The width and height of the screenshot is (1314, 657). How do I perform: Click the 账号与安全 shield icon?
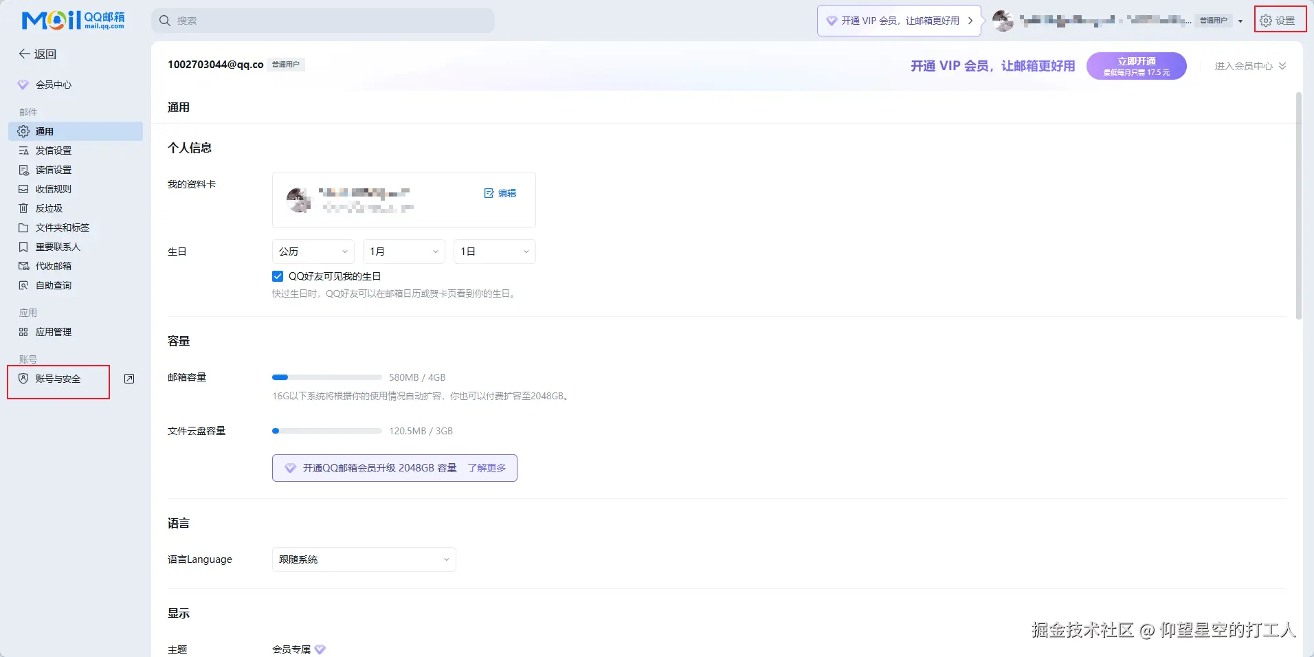tap(23, 379)
